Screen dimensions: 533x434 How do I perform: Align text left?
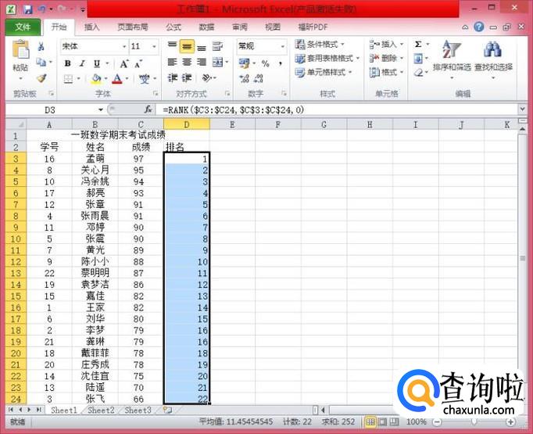173,63
